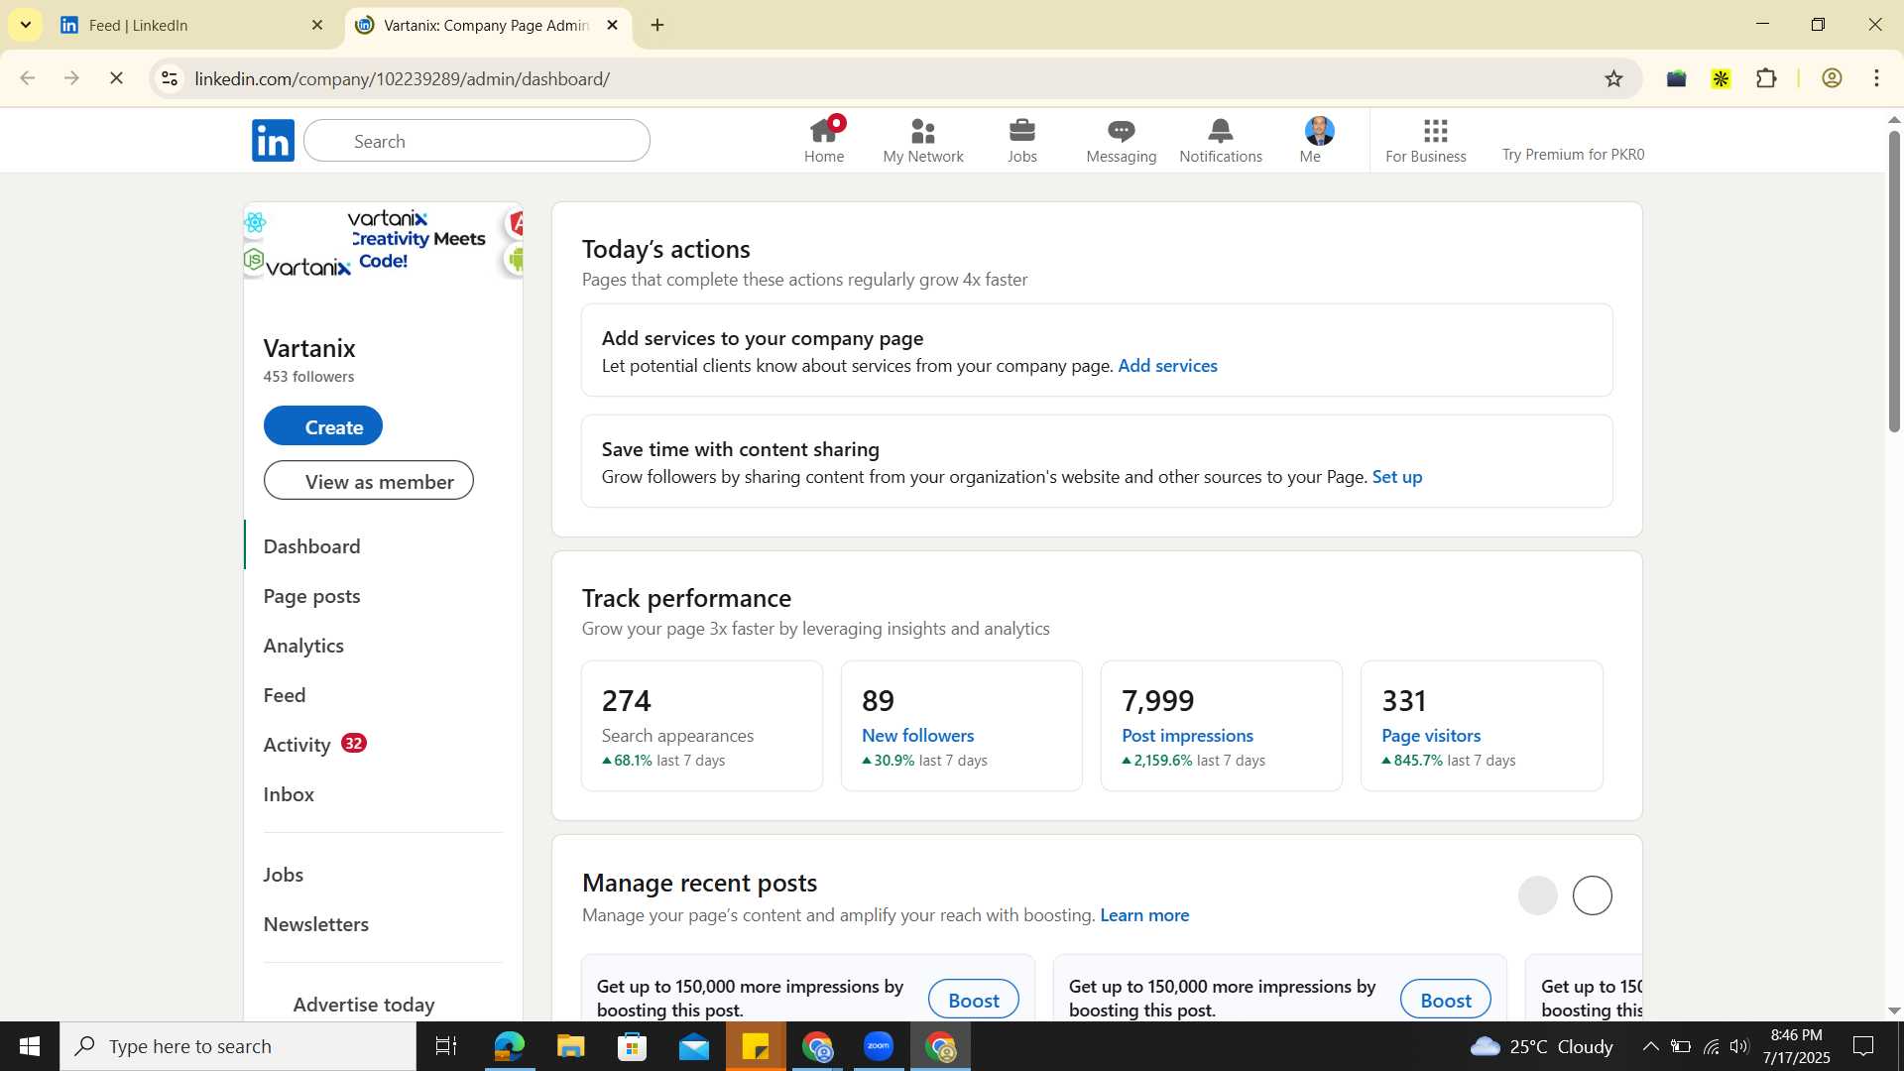Open Inbox in sidebar

pos(289,794)
